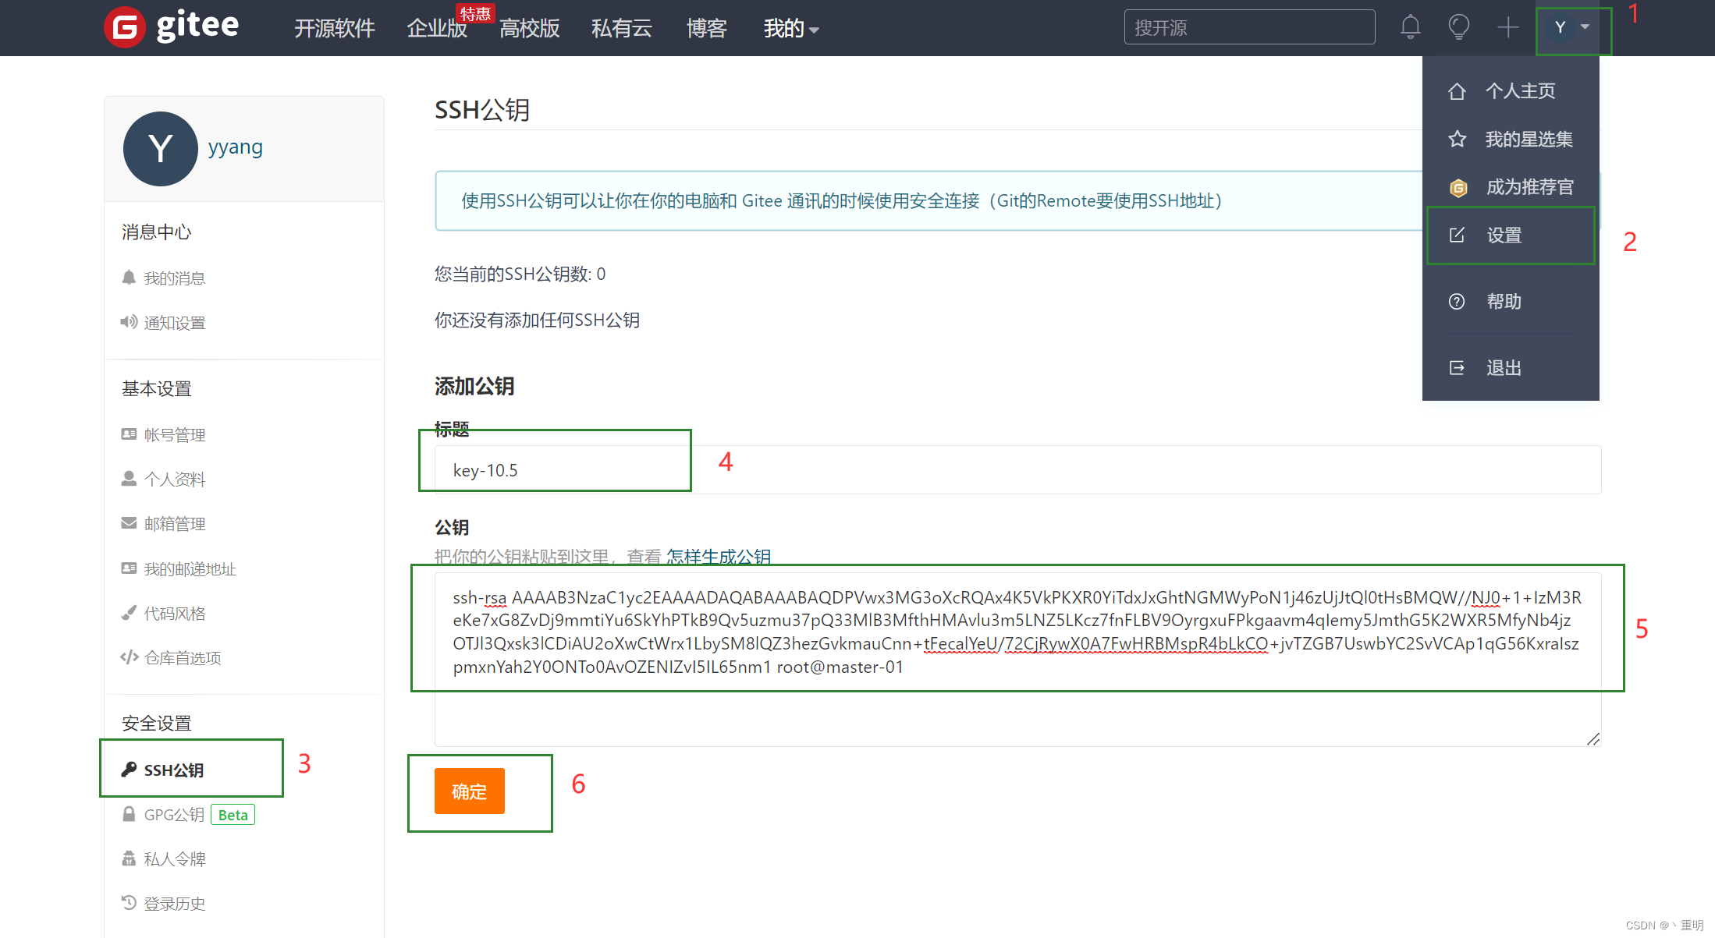Click the 您当前的SSH公钥数: 0 text
The height and width of the screenshot is (938, 1715).
pos(520,274)
